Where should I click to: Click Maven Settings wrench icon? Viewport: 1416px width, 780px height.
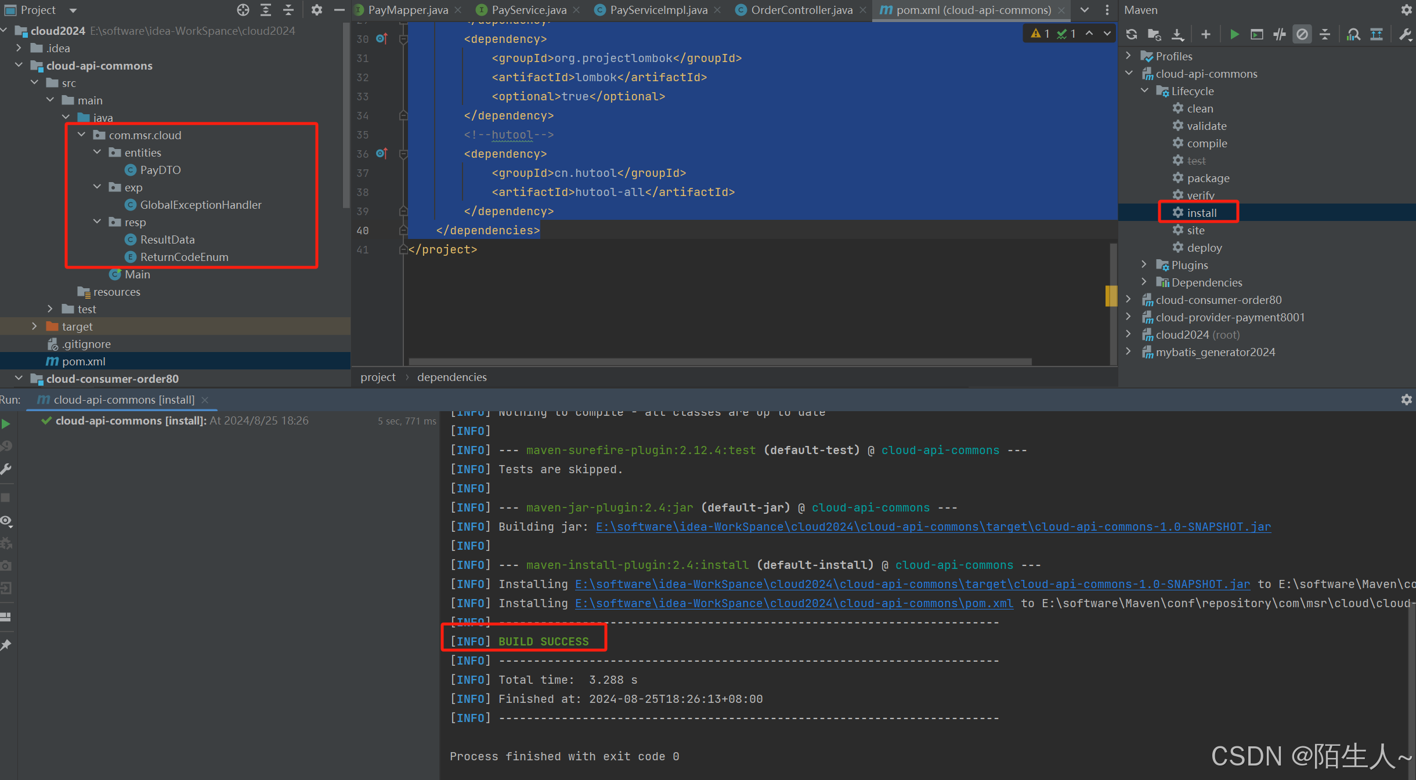(1405, 34)
